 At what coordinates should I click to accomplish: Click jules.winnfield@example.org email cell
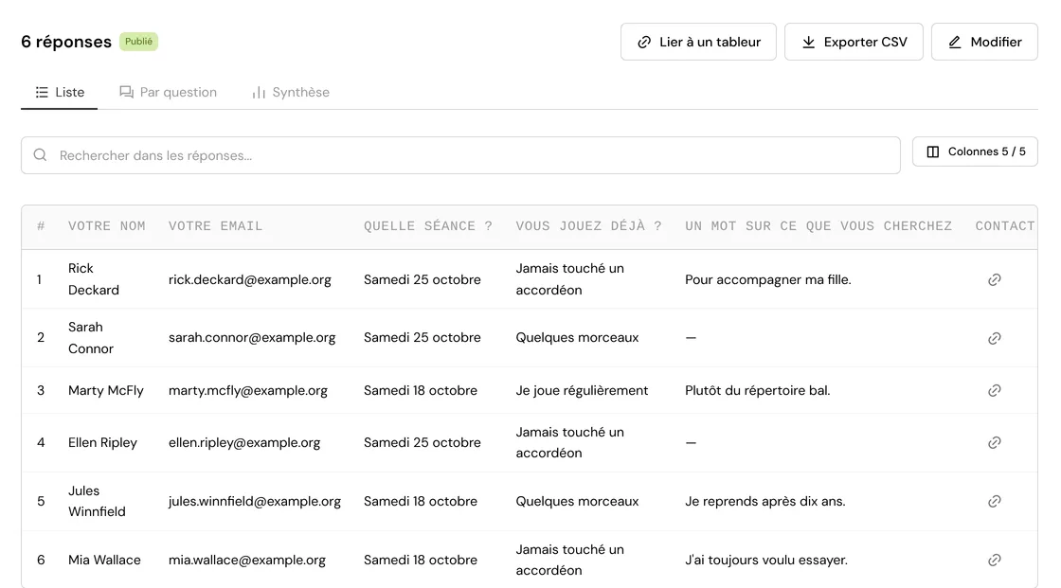pos(255,502)
